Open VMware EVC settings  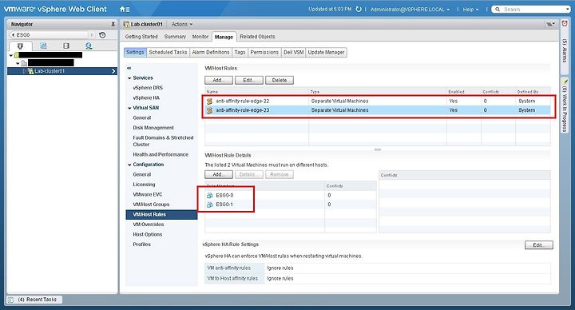[148, 194]
